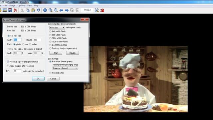Click the Copy icon in toolbar
The image size is (213, 120).
pyautogui.click(x=28, y=10)
